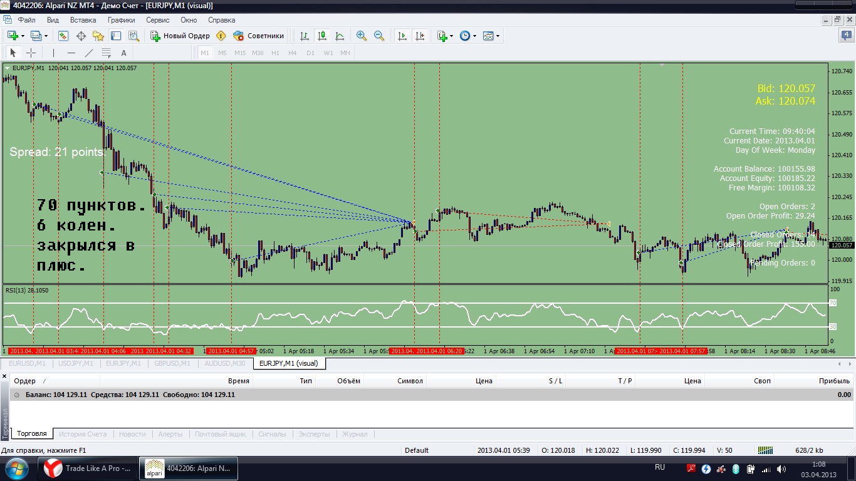The image size is (856, 481).
Task: Expand the Templates dropdown arrow
Action: click(x=498, y=36)
